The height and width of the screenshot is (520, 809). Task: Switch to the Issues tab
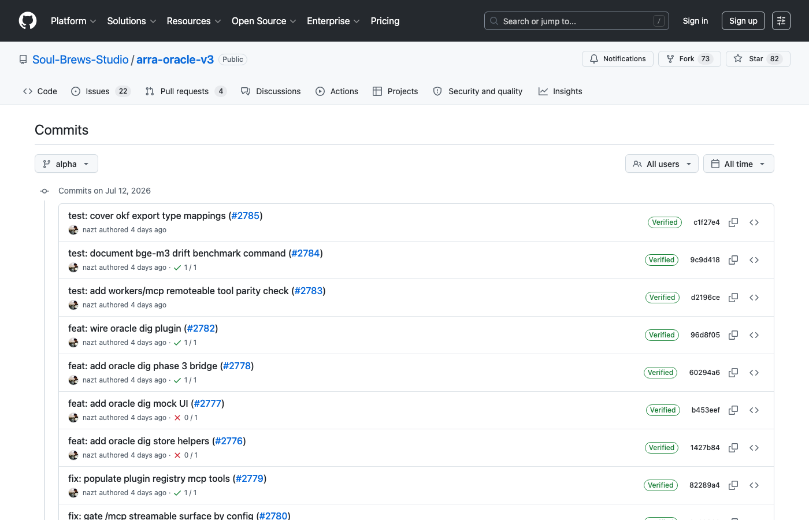click(101, 91)
